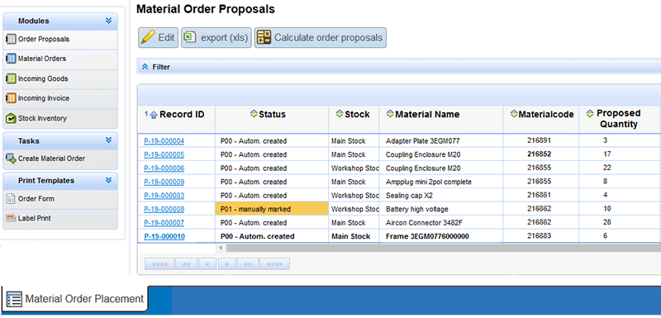This screenshot has width=661, height=318.
Task: Click Material Order Placement tab list icon
Action: (14, 299)
